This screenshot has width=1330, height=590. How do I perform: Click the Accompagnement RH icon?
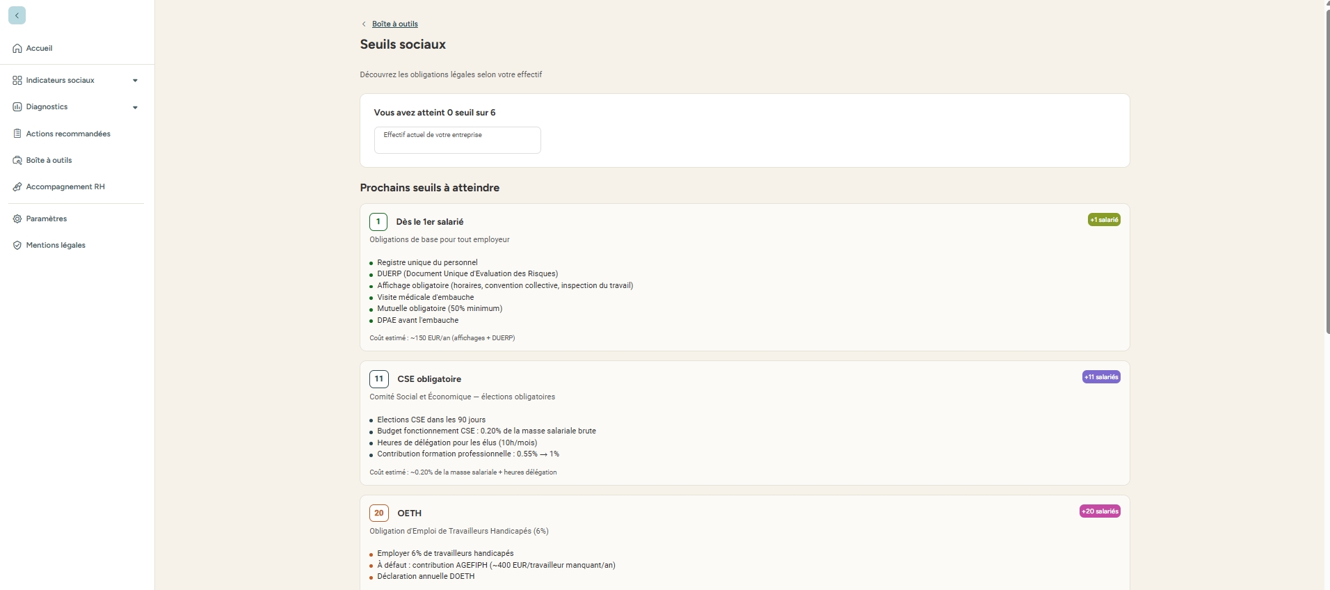coord(17,187)
